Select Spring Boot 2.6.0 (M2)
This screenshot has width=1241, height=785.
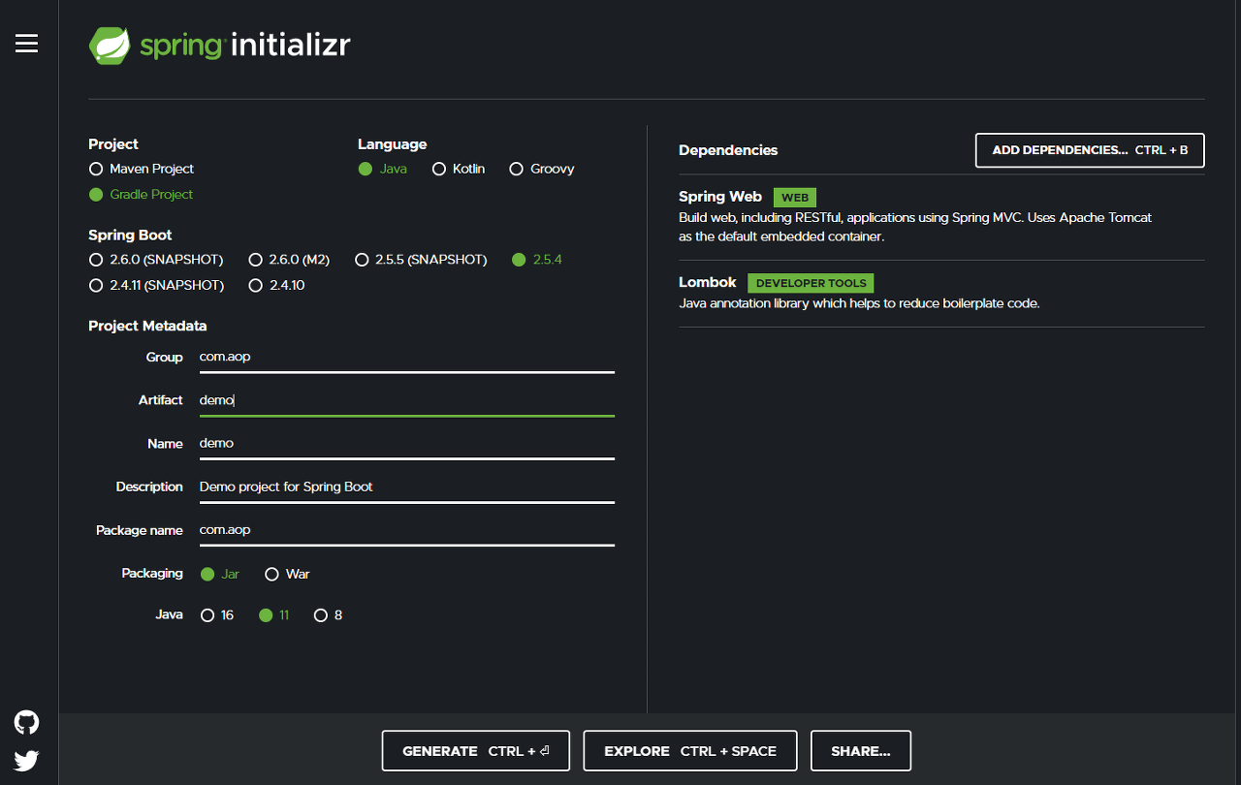tap(289, 260)
